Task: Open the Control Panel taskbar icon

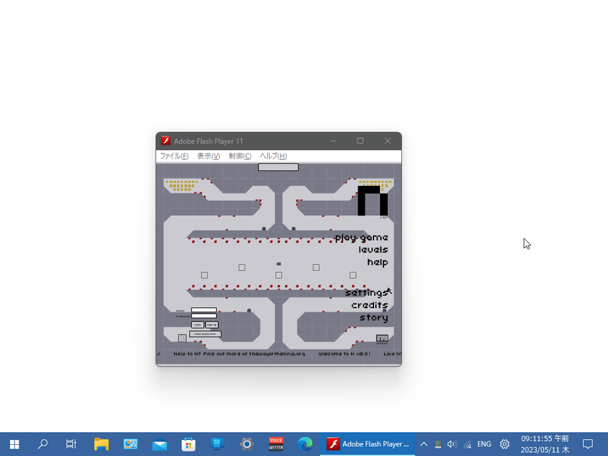Action: tap(130, 444)
